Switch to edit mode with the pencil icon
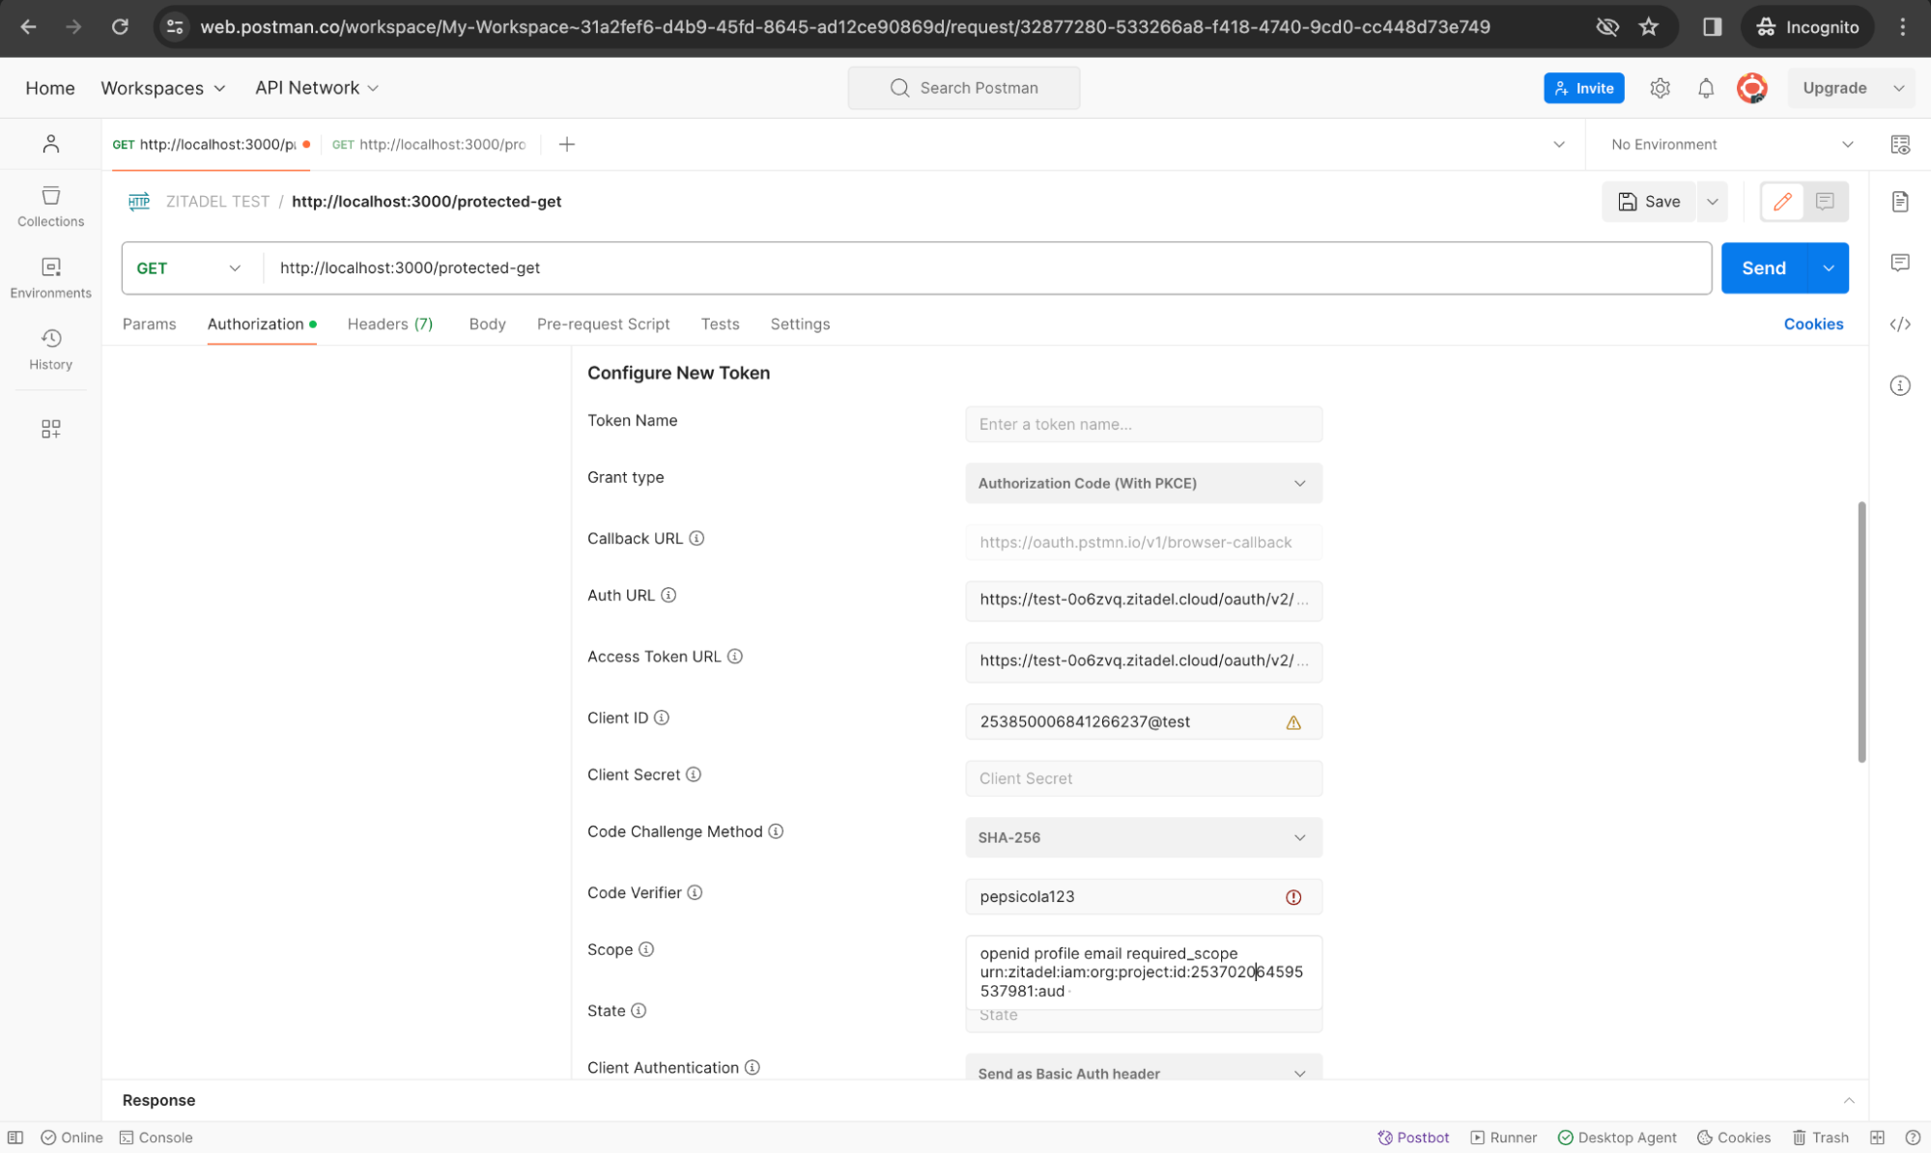This screenshot has height=1153, width=1931. tap(1782, 201)
